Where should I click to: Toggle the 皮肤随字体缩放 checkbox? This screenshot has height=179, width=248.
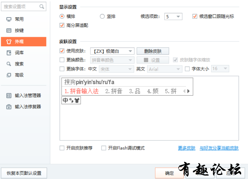(x=175, y=60)
